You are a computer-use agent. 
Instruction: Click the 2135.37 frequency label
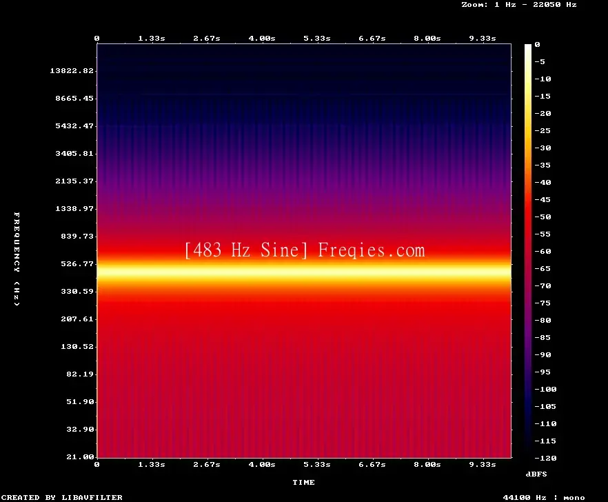(x=74, y=181)
